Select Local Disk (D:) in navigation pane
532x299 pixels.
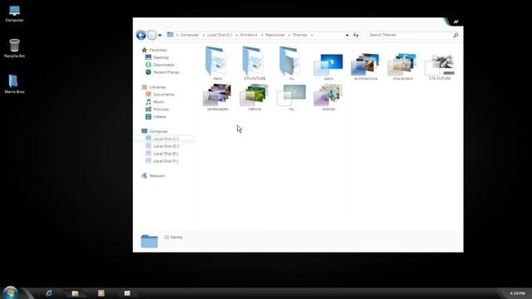(x=166, y=146)
